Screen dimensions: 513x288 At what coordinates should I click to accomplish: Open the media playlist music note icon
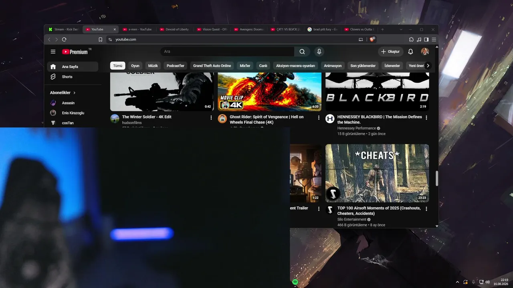(419, 40)
